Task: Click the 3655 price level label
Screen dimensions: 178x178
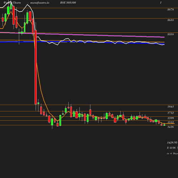Action: tap(171, 20)
